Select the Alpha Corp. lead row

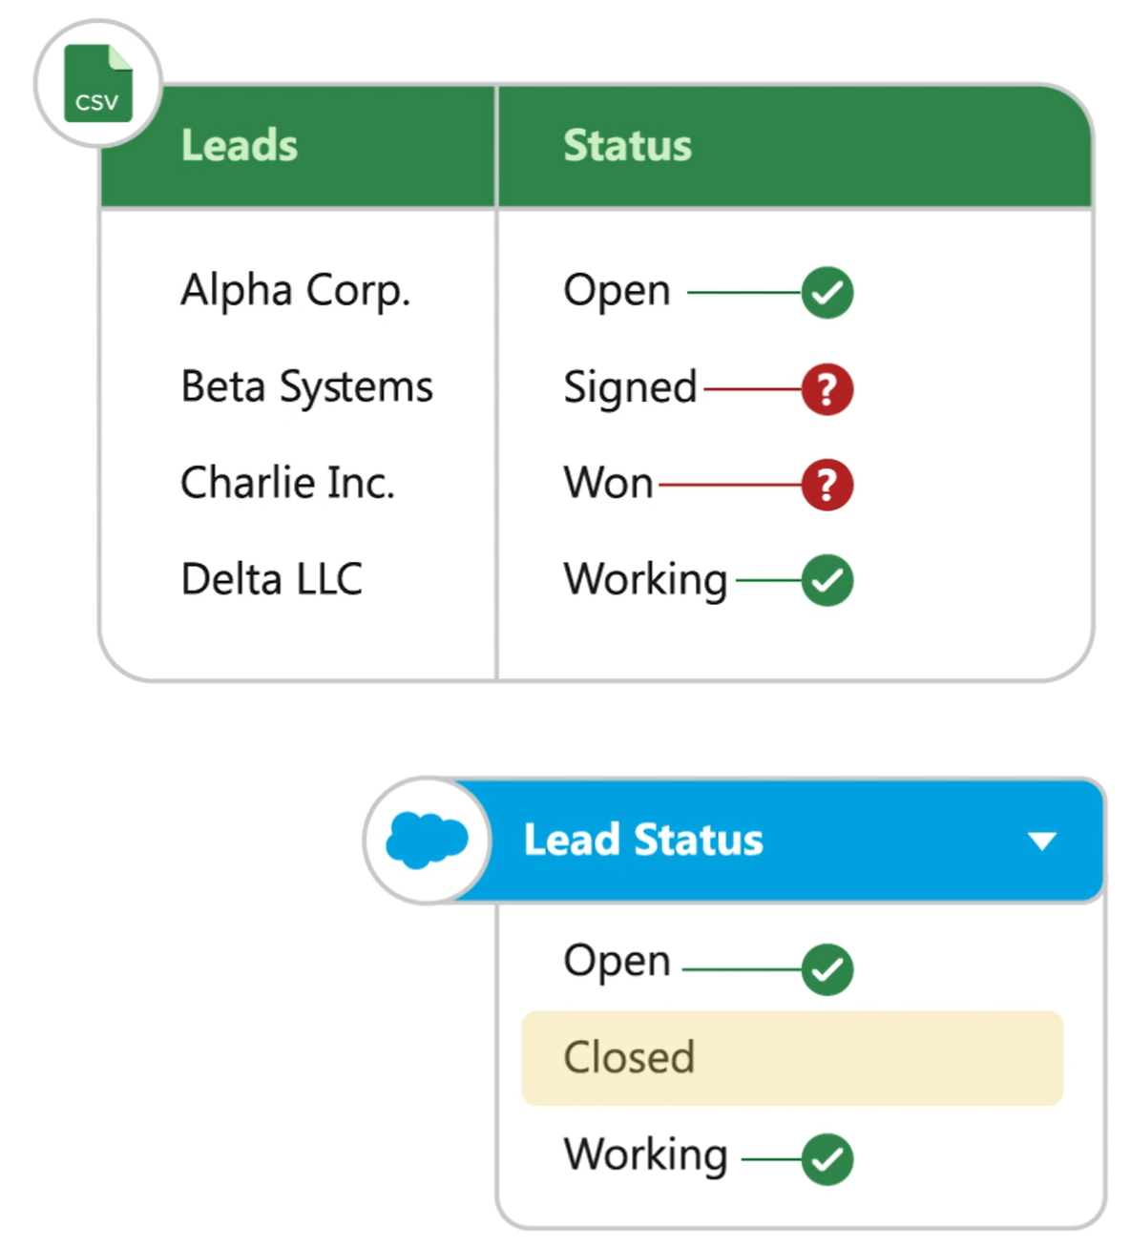[x=296, y=290]
